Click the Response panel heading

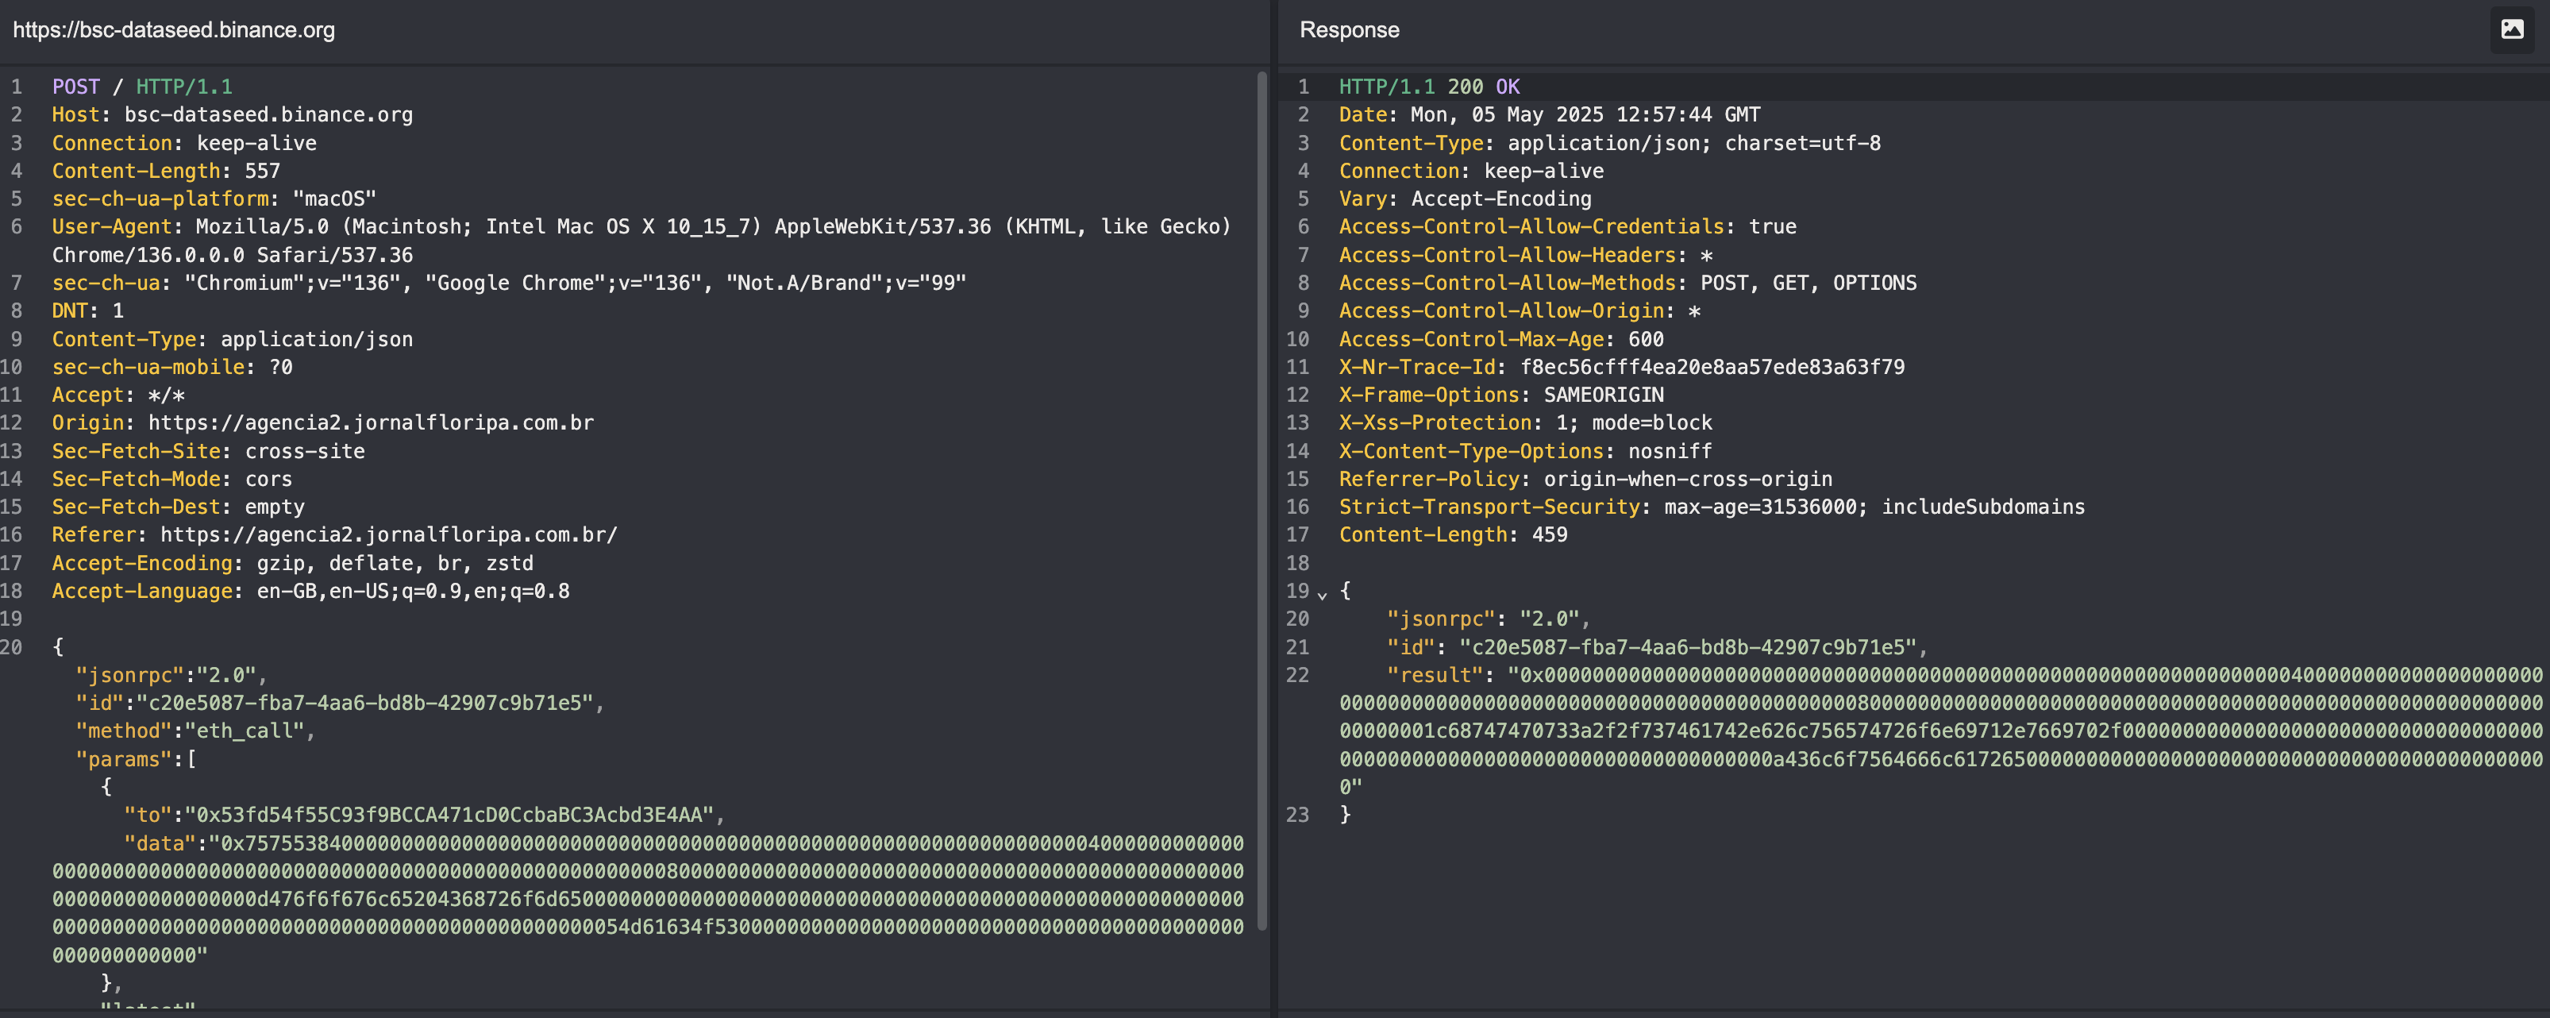tap(1350, 29)
